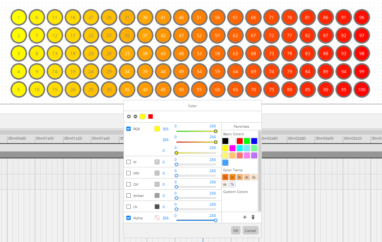Toggle the Alpha channel checkbox
The width and height of the screenshot is (382, 242).
click(x=129, y=218)
